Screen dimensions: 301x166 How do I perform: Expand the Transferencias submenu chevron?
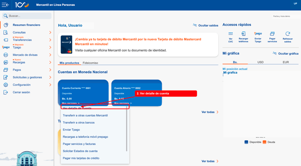tap(50, 40)
